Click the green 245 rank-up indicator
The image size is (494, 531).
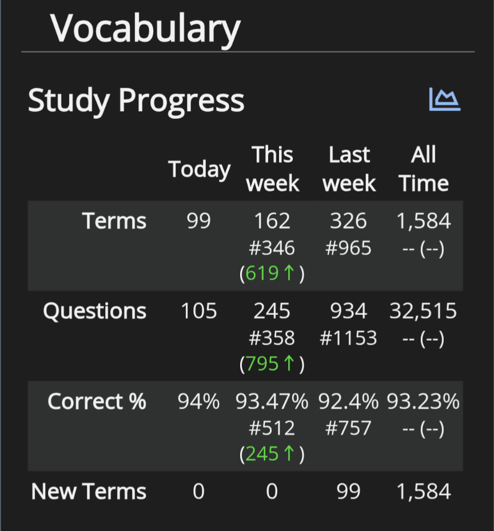[x=270, y=453]
